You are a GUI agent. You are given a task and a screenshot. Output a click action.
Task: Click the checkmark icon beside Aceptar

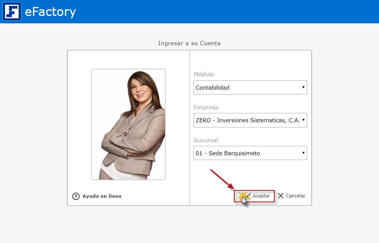point(248,196)
